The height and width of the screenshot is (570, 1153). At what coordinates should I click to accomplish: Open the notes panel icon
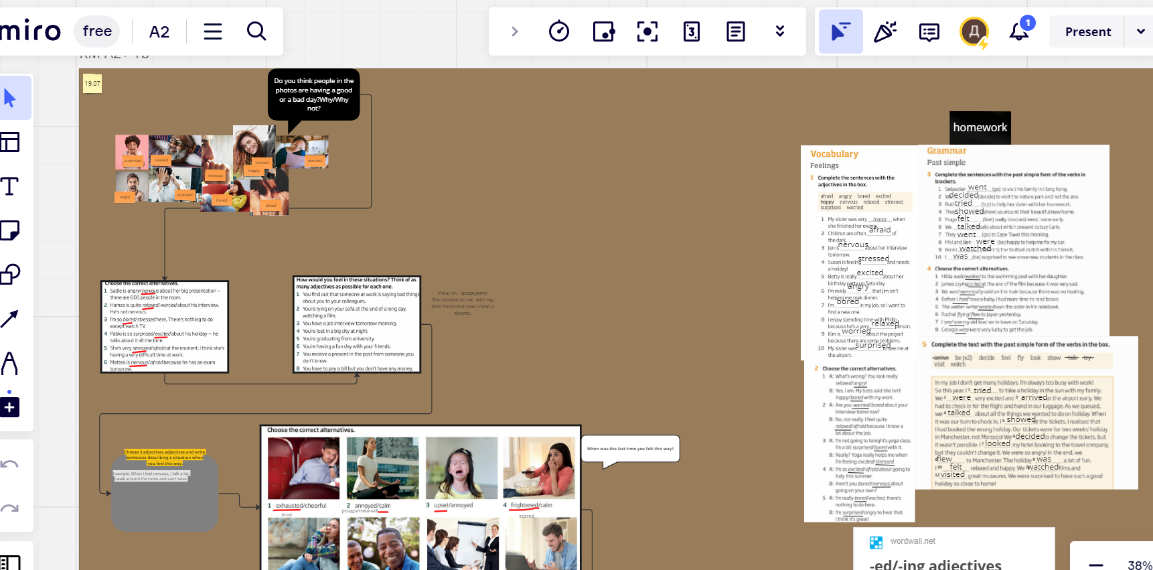point(736,31)
